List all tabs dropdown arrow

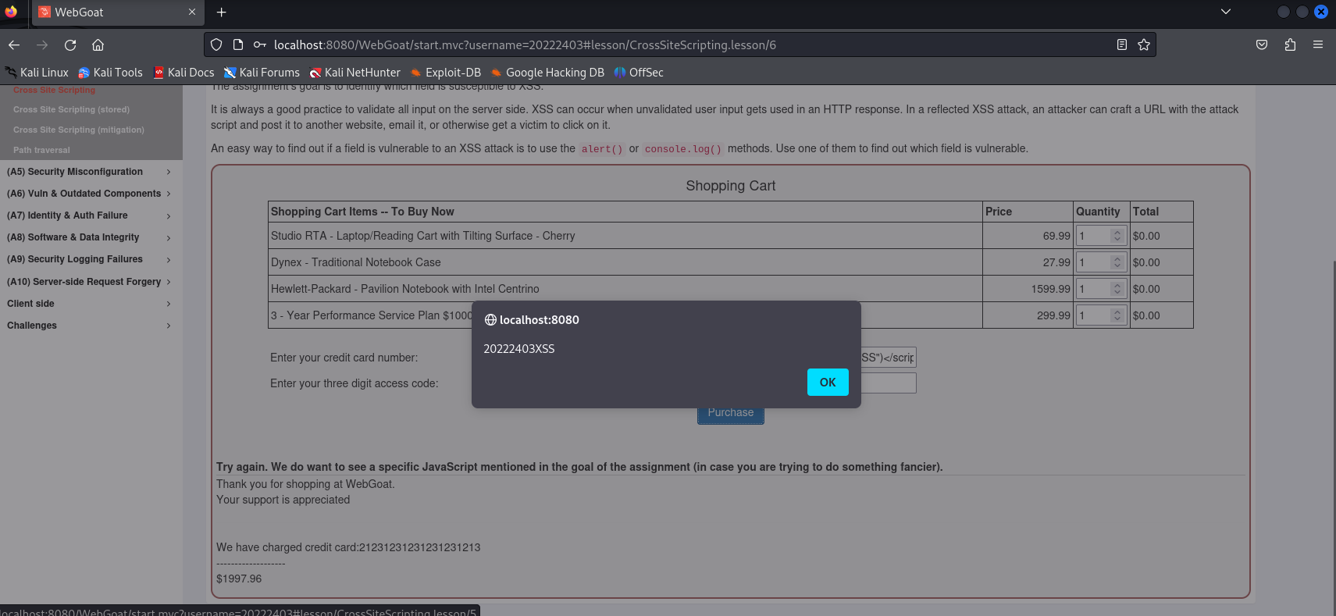pos(1226,12)
